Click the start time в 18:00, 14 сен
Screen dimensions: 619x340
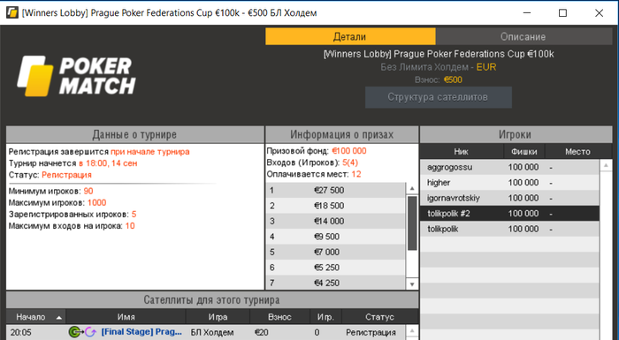[108, 163]
